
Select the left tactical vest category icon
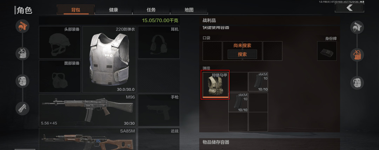click(22, 53)
